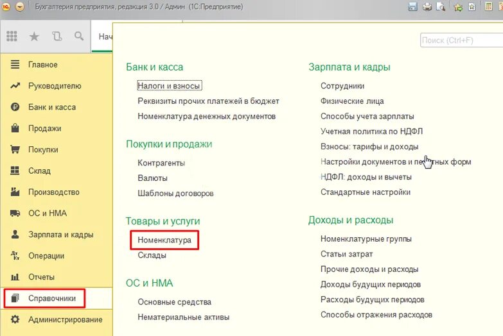Image resolution: width=503 pixels, height=336 pixels.
Task: Open Расходы будущих периодов
Action: tap(373, 300)
